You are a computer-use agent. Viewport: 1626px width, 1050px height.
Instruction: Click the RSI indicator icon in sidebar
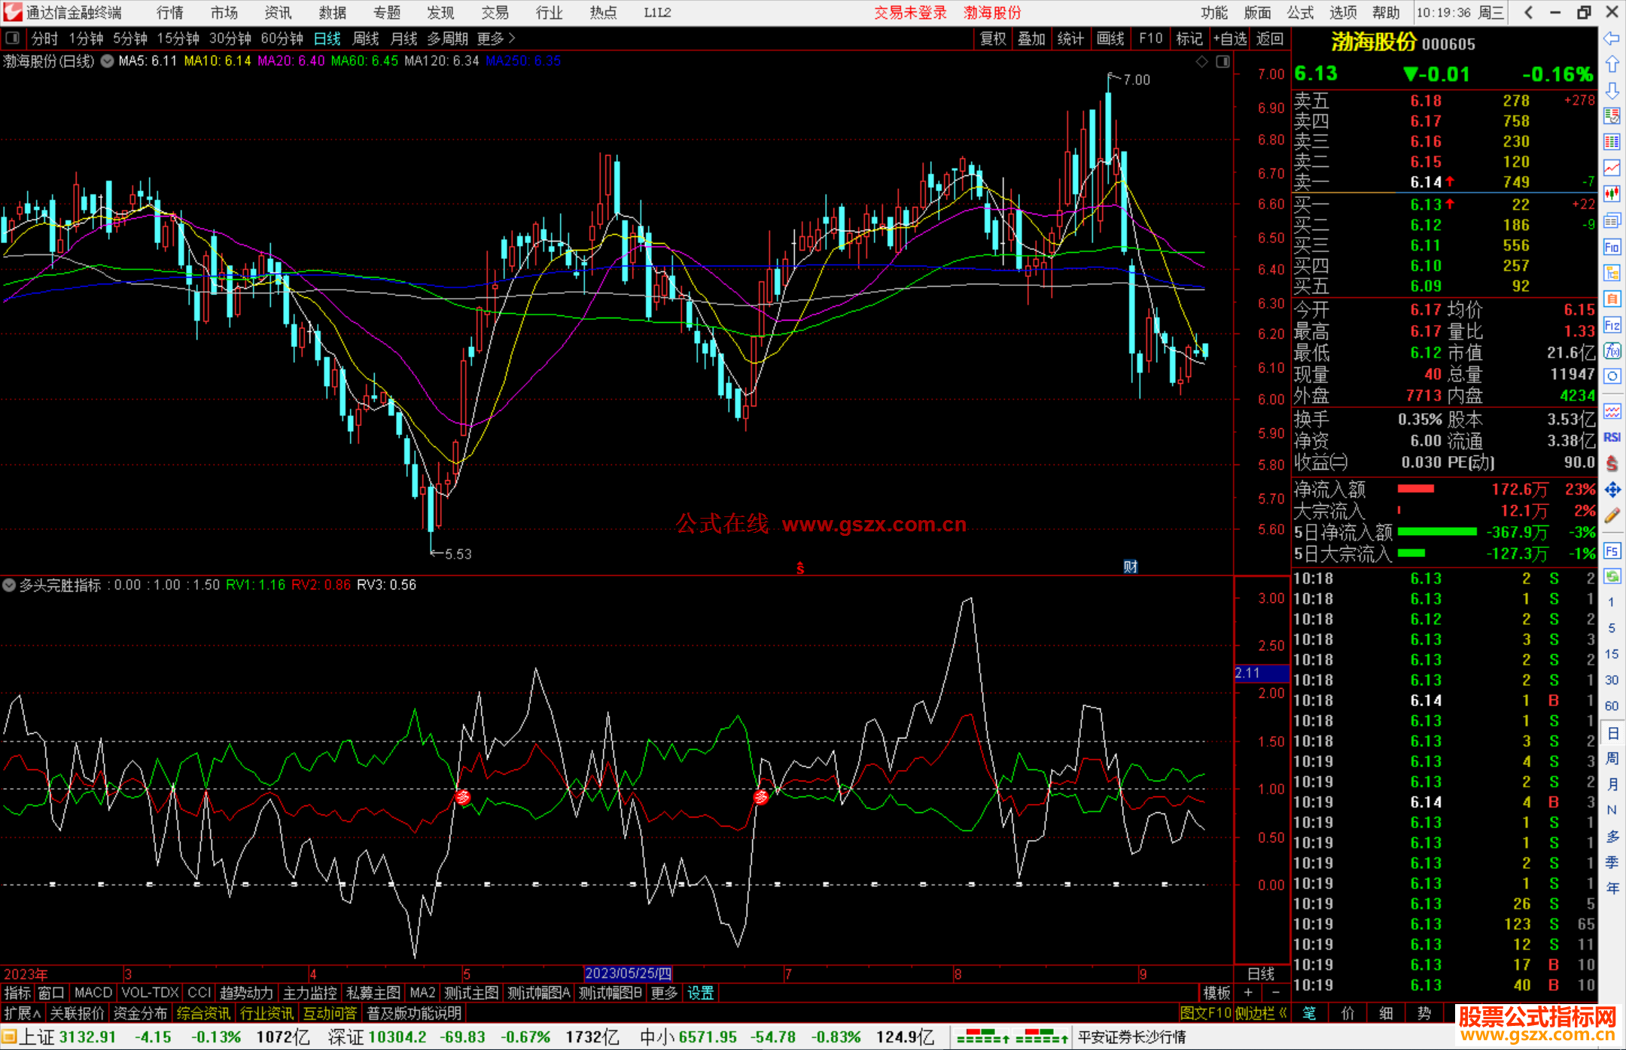pyautogui.click(x=1612, y=437)
